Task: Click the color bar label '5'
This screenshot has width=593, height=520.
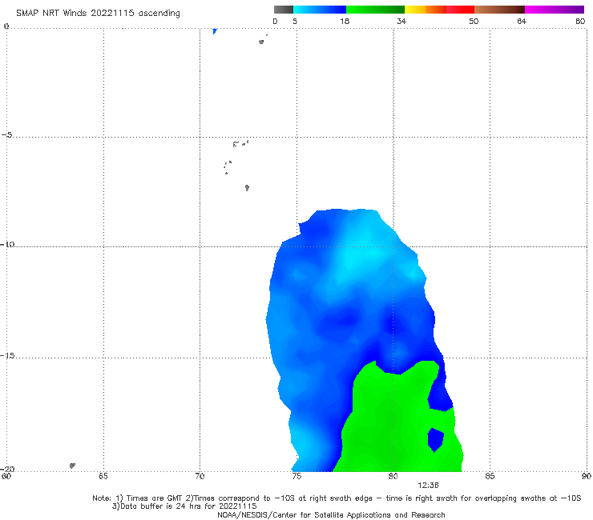Action: pos(295,21)
